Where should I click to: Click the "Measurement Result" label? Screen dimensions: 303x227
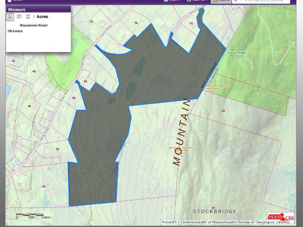pos(34,25)
